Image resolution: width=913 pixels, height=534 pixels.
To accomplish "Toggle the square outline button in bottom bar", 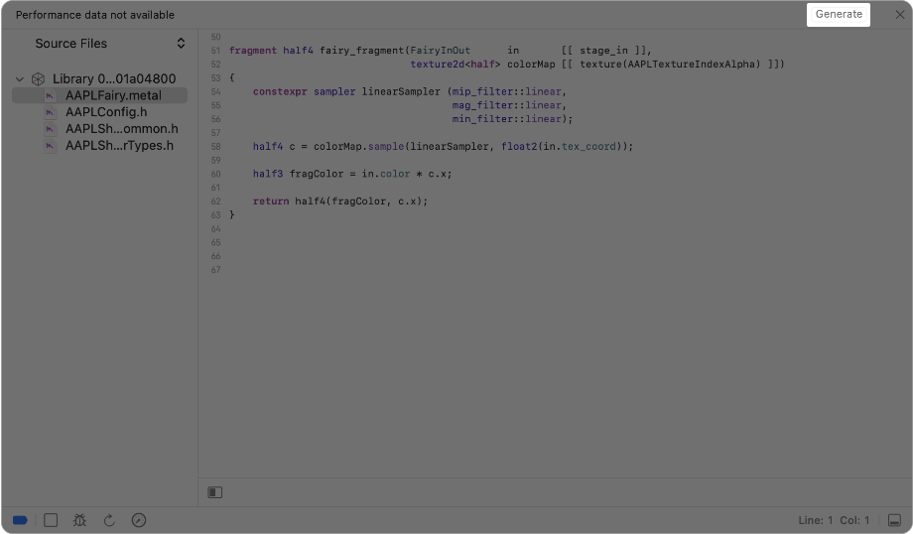I will click(x=51, y=520).
